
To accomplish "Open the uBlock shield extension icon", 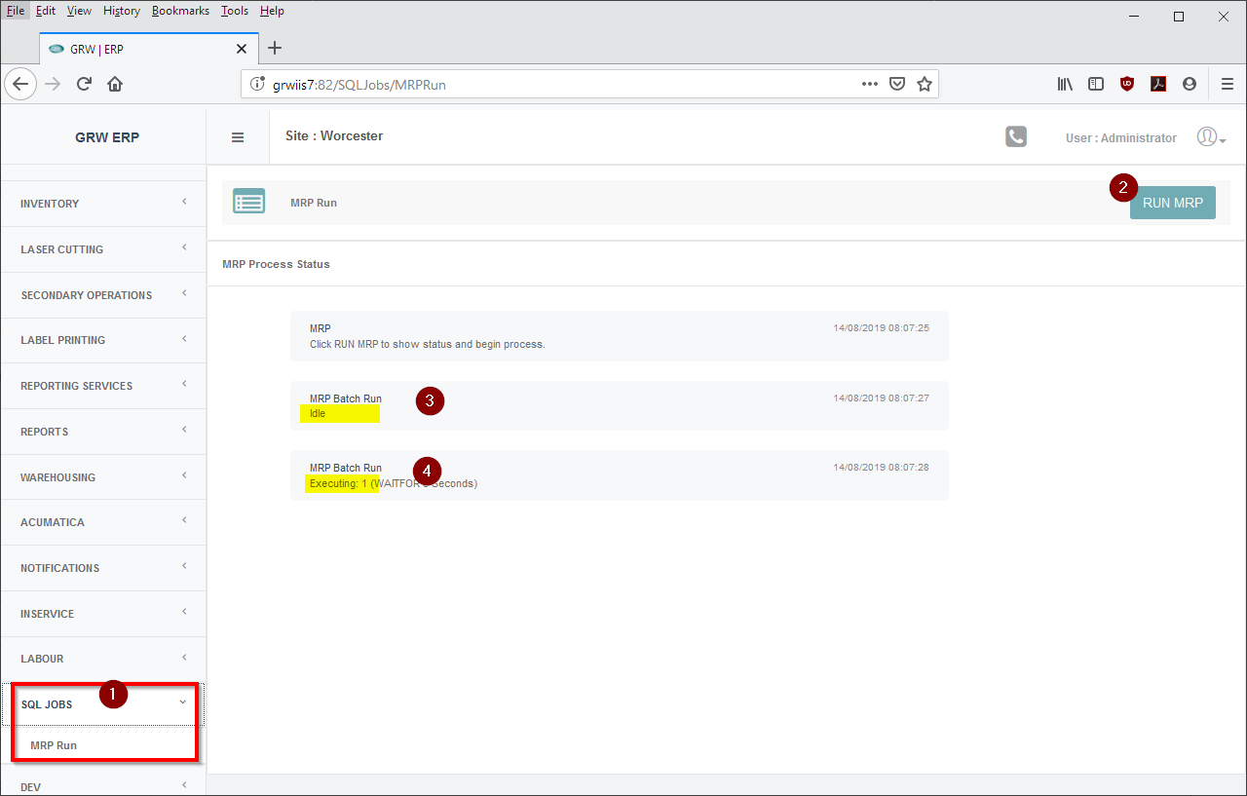I will pos(1127,84).
